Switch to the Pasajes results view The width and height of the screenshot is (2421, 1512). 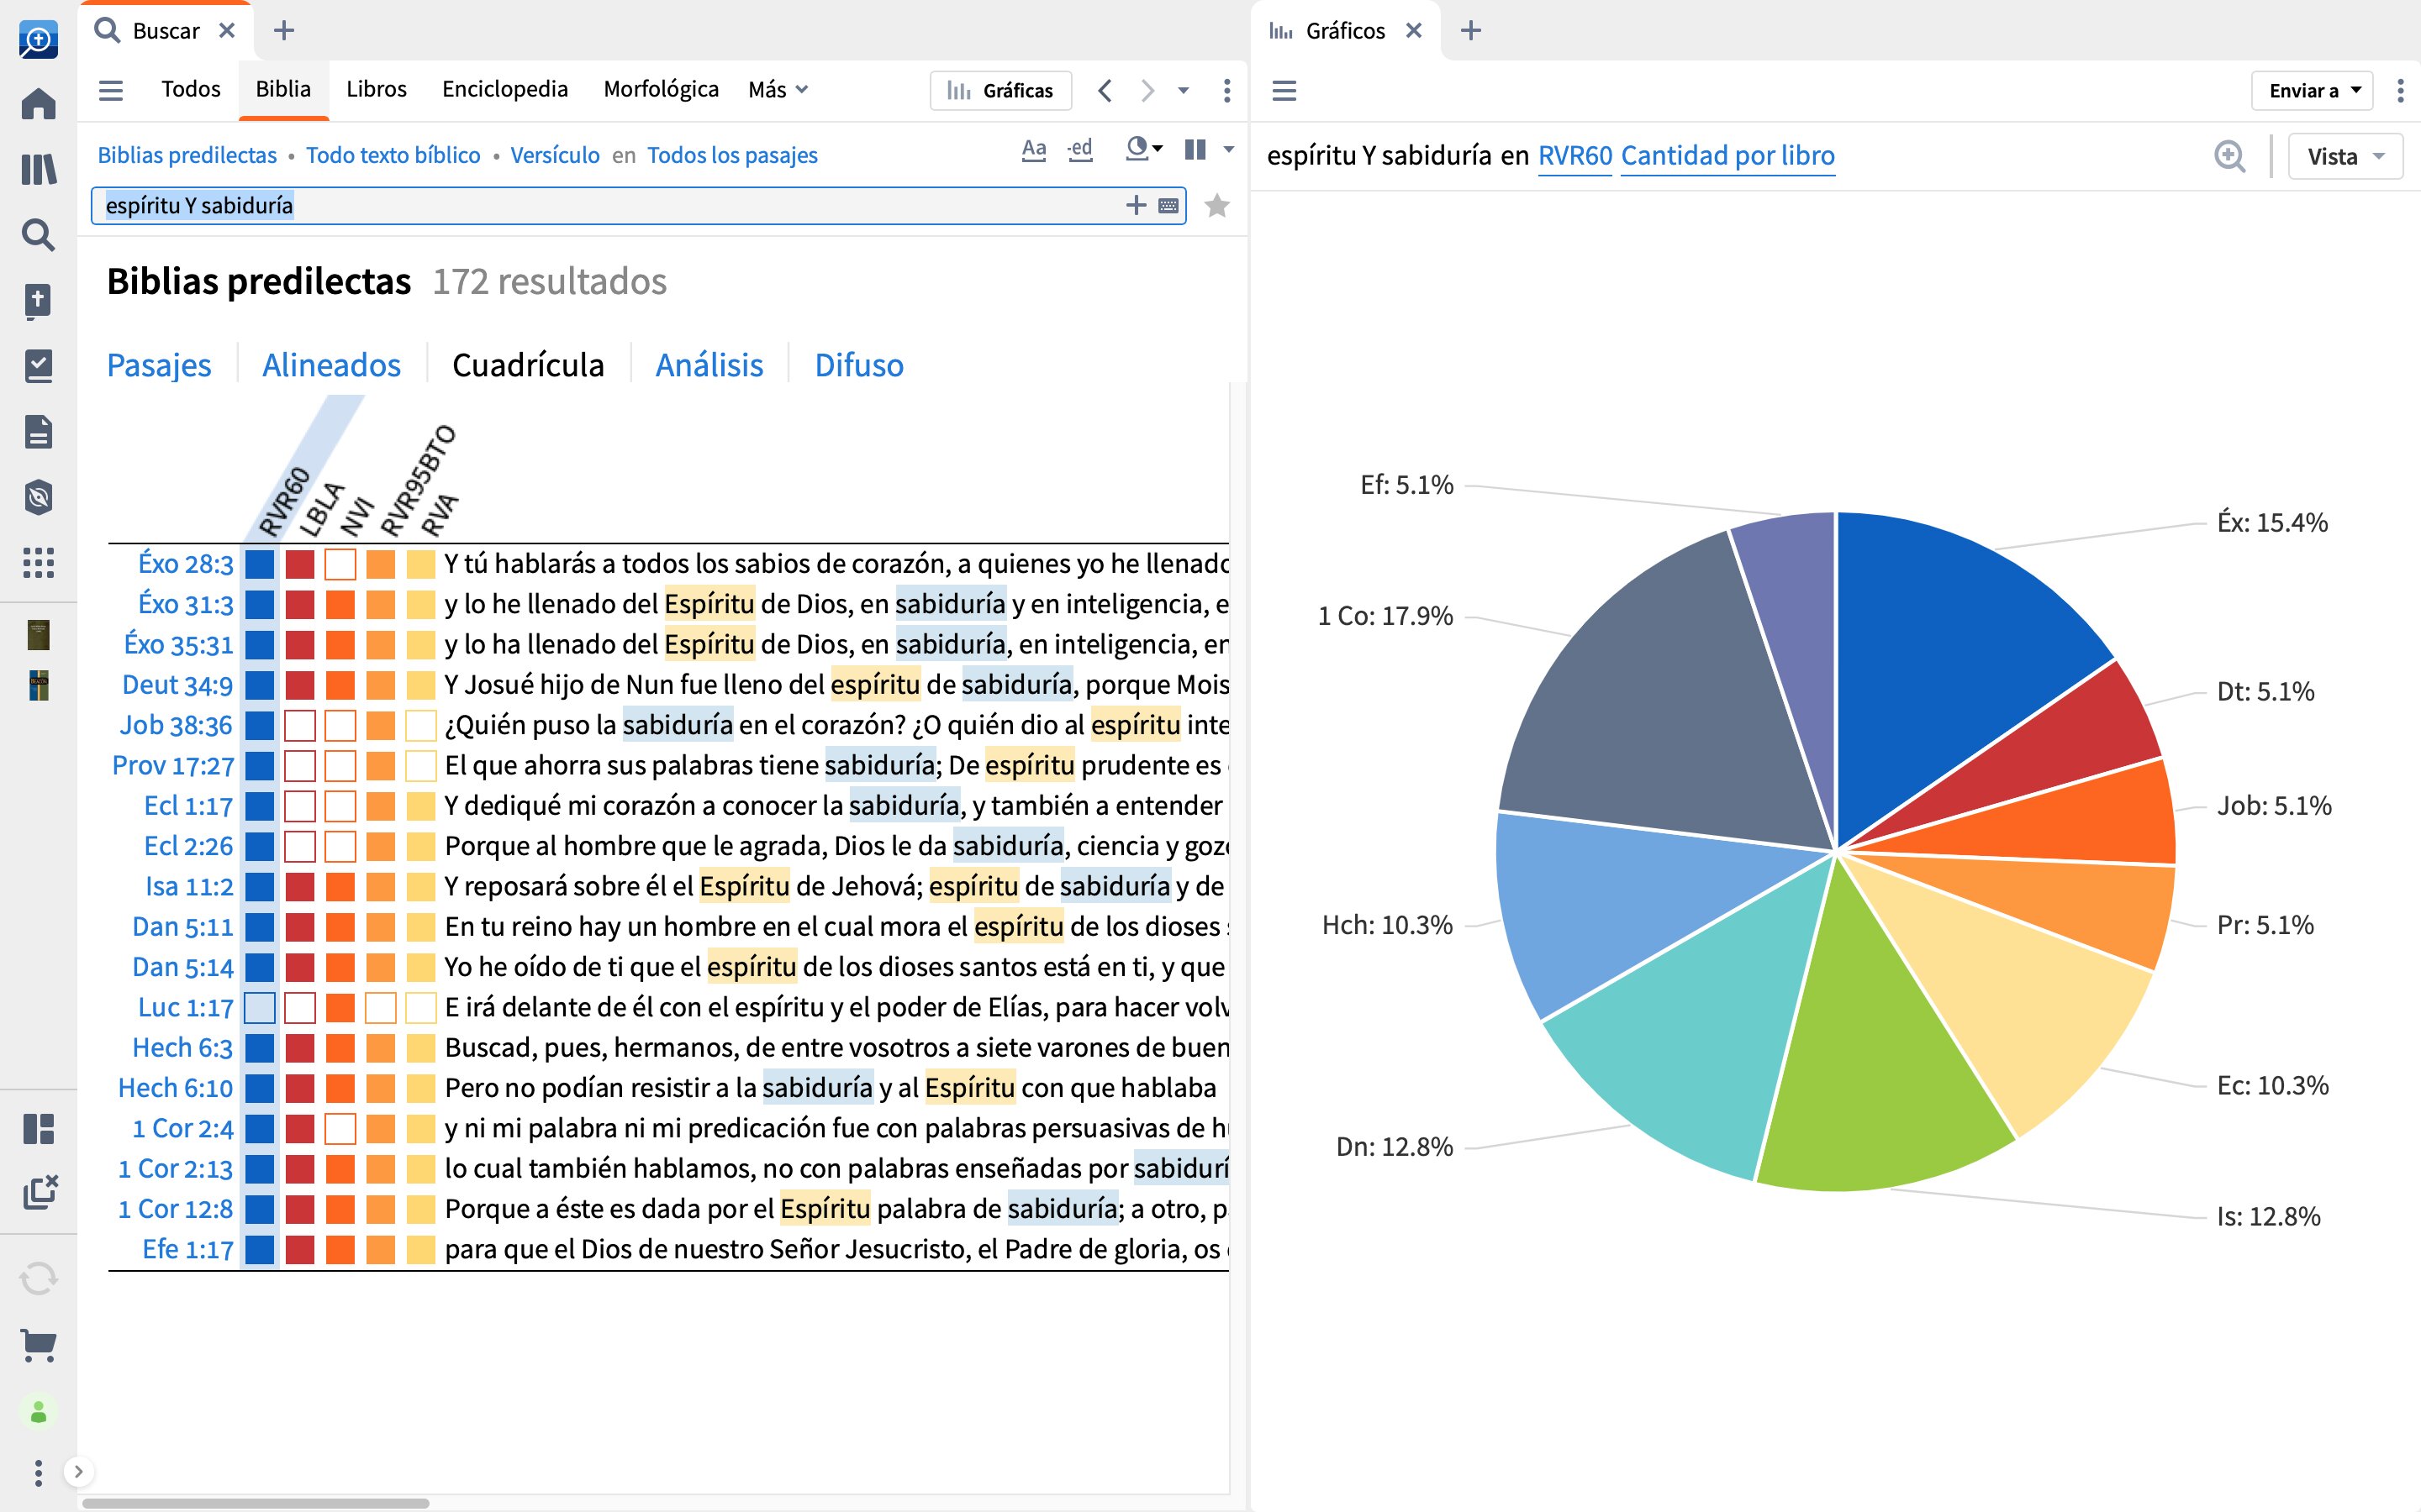click(159, 365)
